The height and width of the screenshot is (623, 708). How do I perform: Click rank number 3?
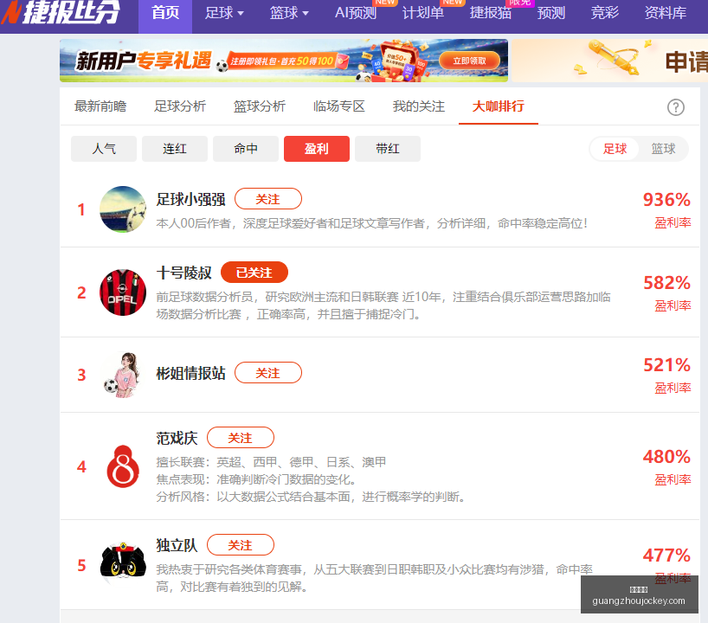81,375
